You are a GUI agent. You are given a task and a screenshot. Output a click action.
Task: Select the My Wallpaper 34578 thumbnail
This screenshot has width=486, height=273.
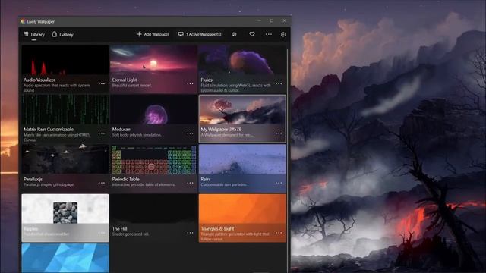(242, 110)
